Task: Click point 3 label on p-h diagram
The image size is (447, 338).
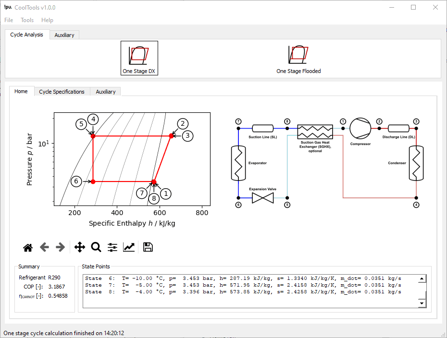Action: pos(187,136)
